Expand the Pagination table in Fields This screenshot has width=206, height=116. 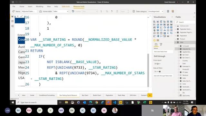pos(175,36)
